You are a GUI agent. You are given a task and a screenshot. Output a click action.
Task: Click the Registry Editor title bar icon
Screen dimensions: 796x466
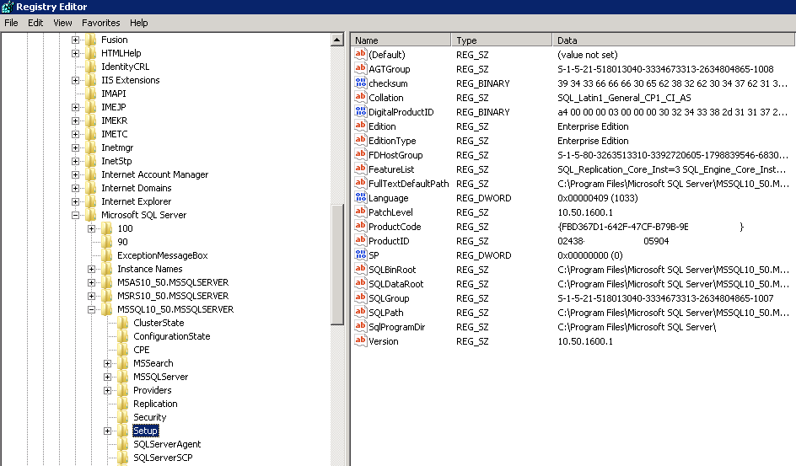click(x=7, y=7)
